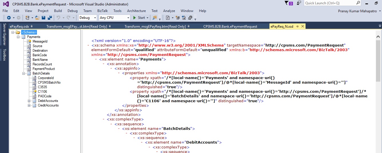Click the send feedback person icon
Viewport: 382px width, 153px height.
tap(299, 3)
